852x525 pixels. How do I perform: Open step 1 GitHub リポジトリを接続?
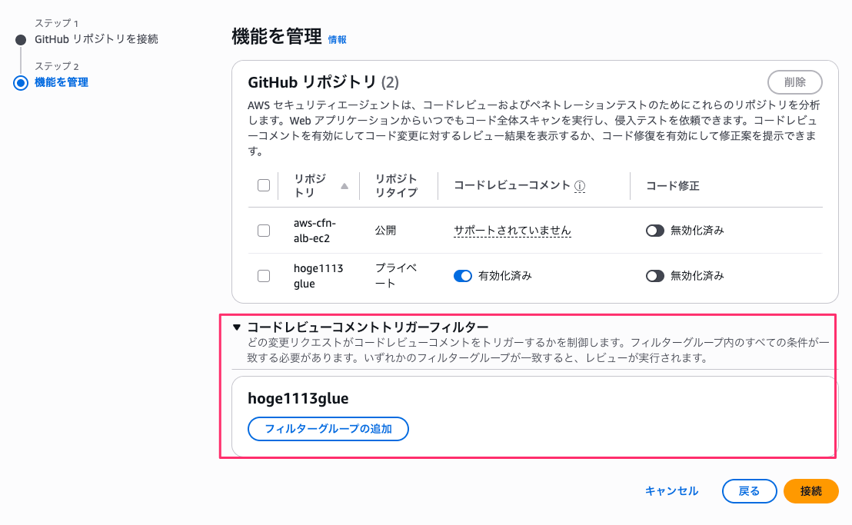tap(96, 39)
